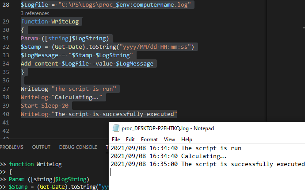Open the View menu in Notepad

click(170, 139)
